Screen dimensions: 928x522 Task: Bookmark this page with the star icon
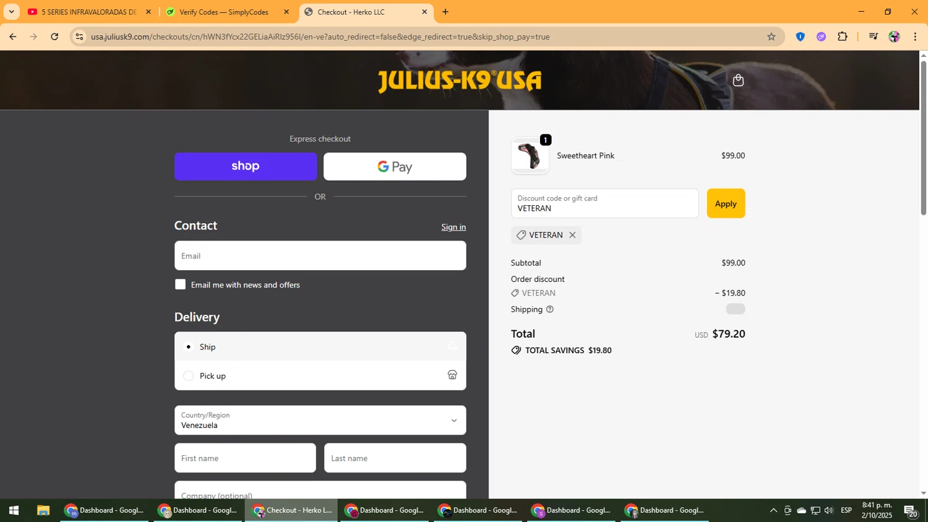771,36
